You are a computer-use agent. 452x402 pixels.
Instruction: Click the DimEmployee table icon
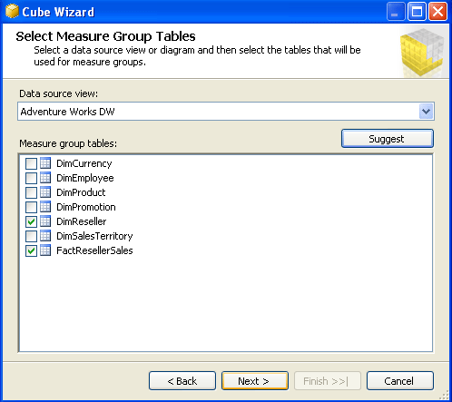(x=45, y=178)
